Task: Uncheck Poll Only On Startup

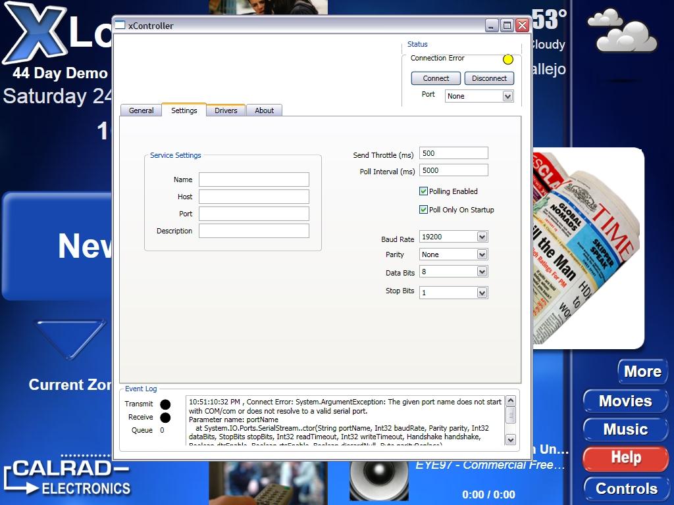Action: tap(424, 210)
